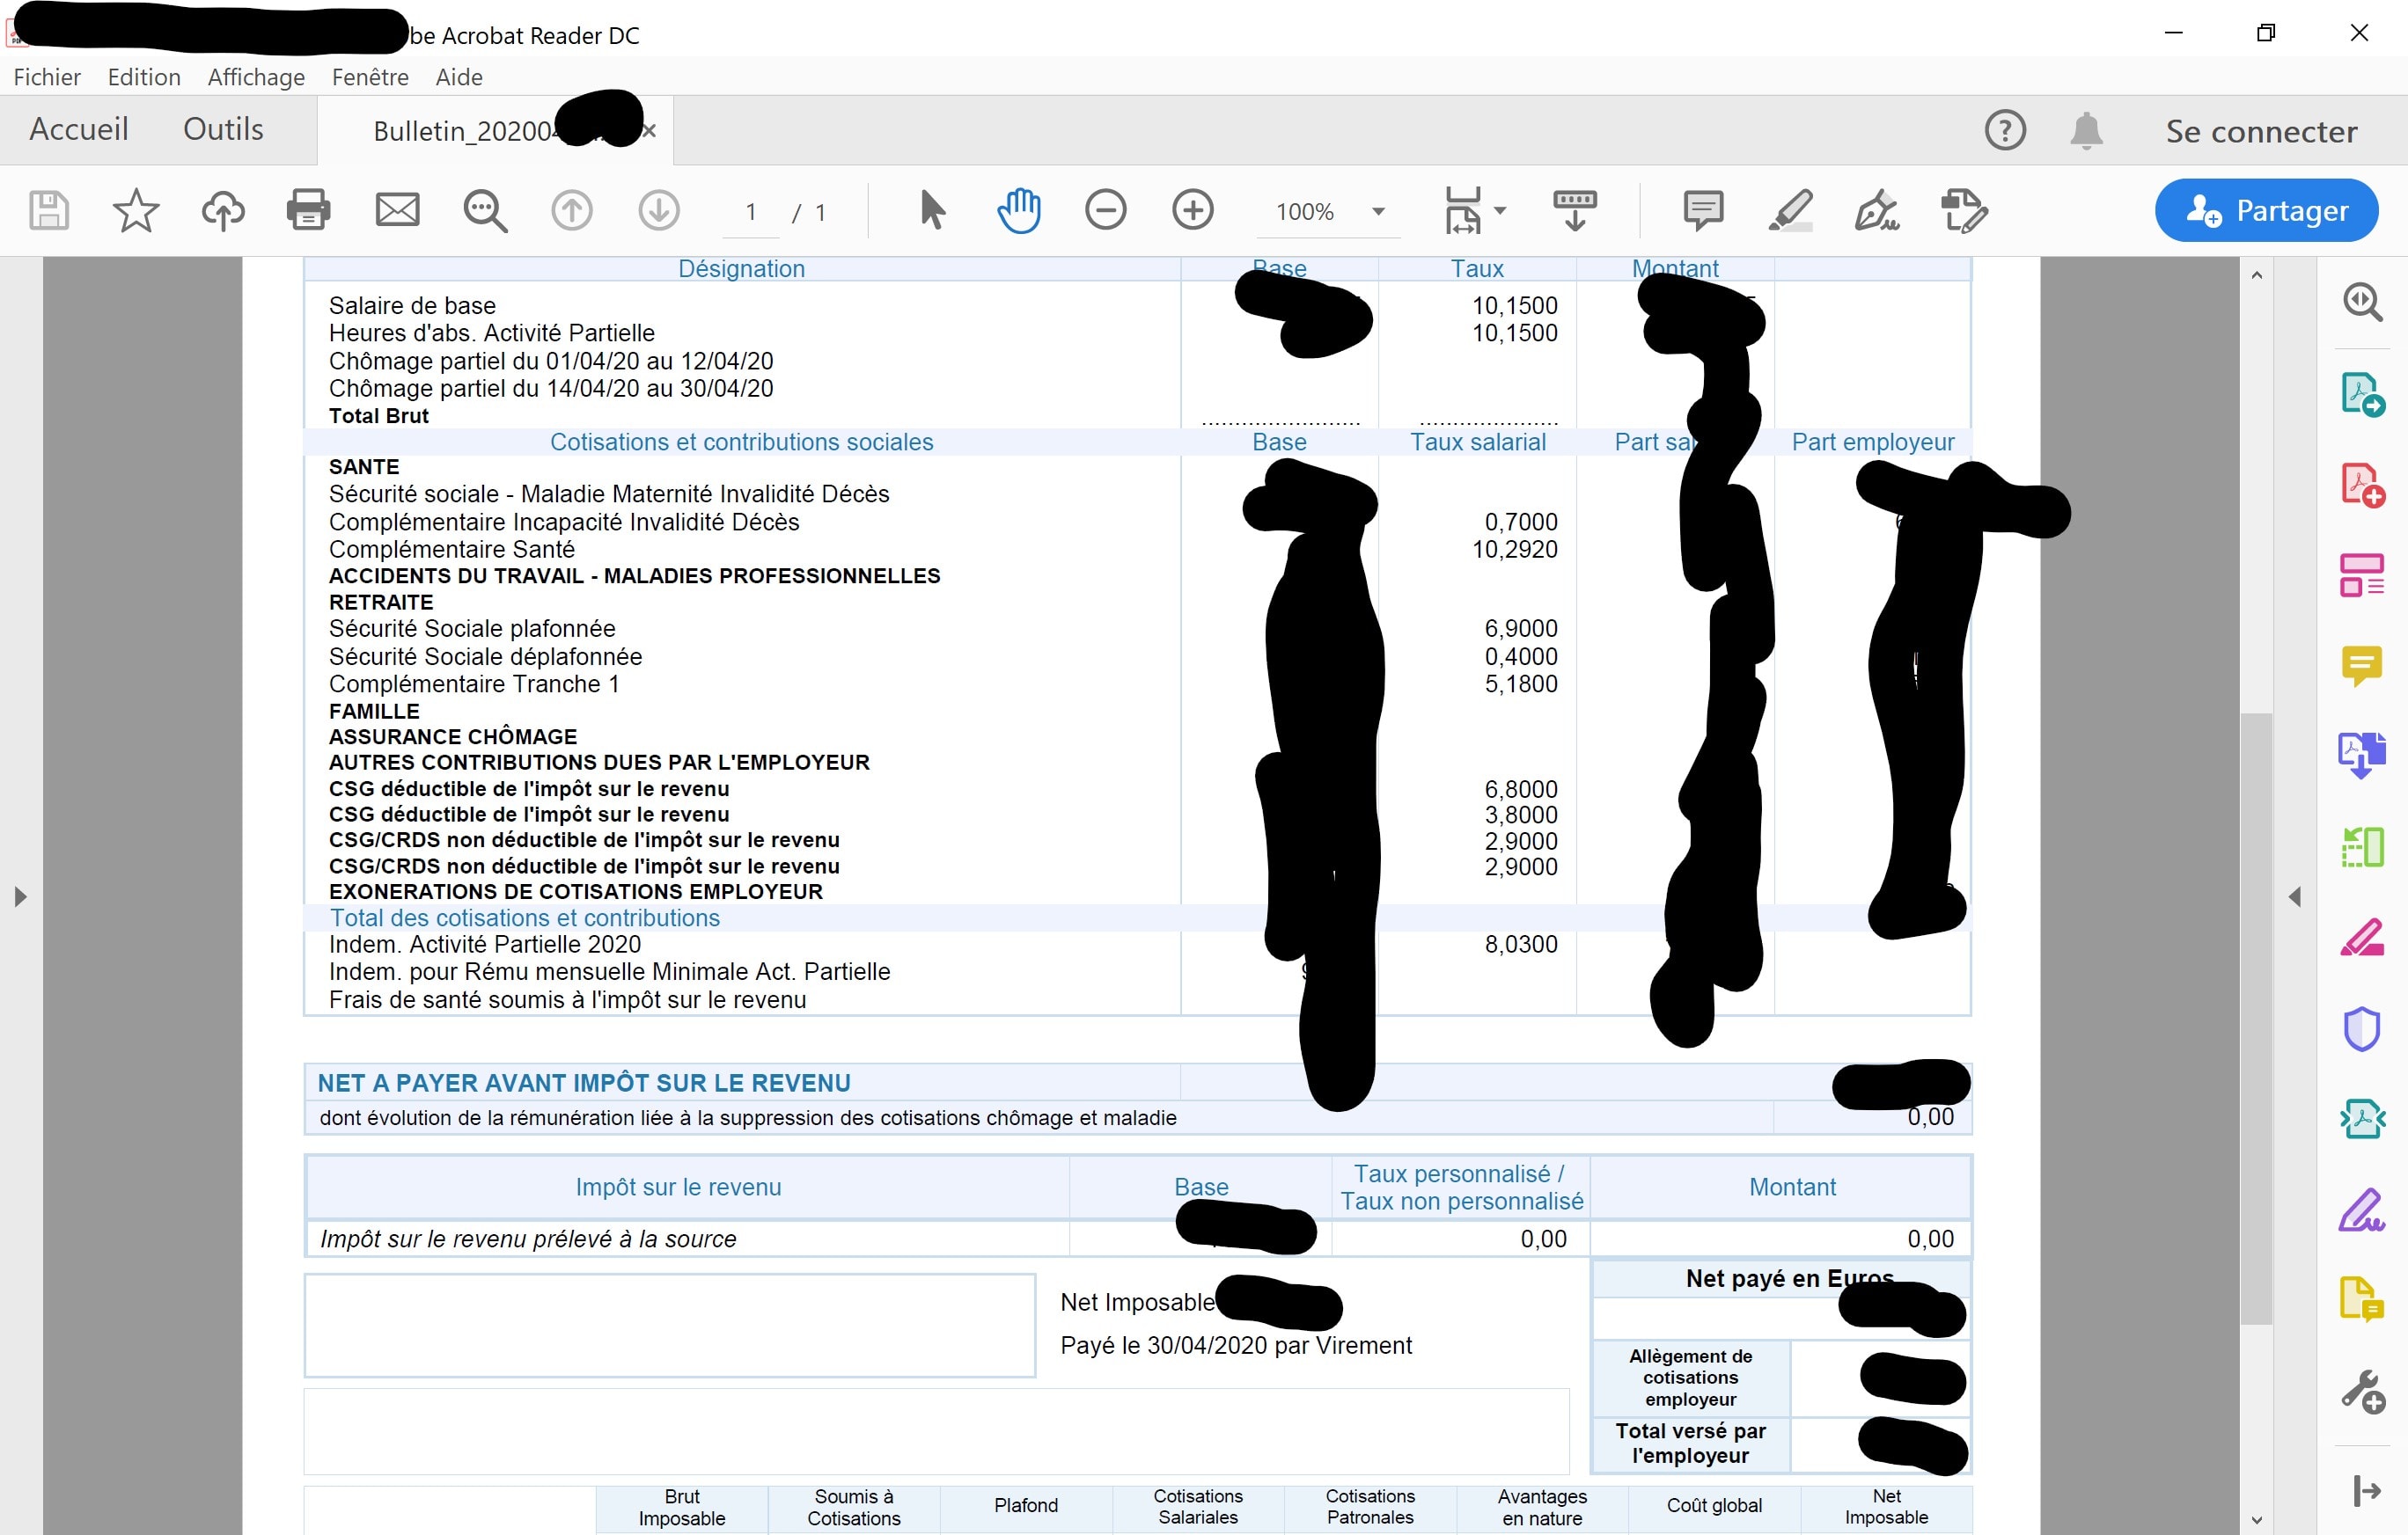Expand the fit page options dropdown arrow

1500,211
